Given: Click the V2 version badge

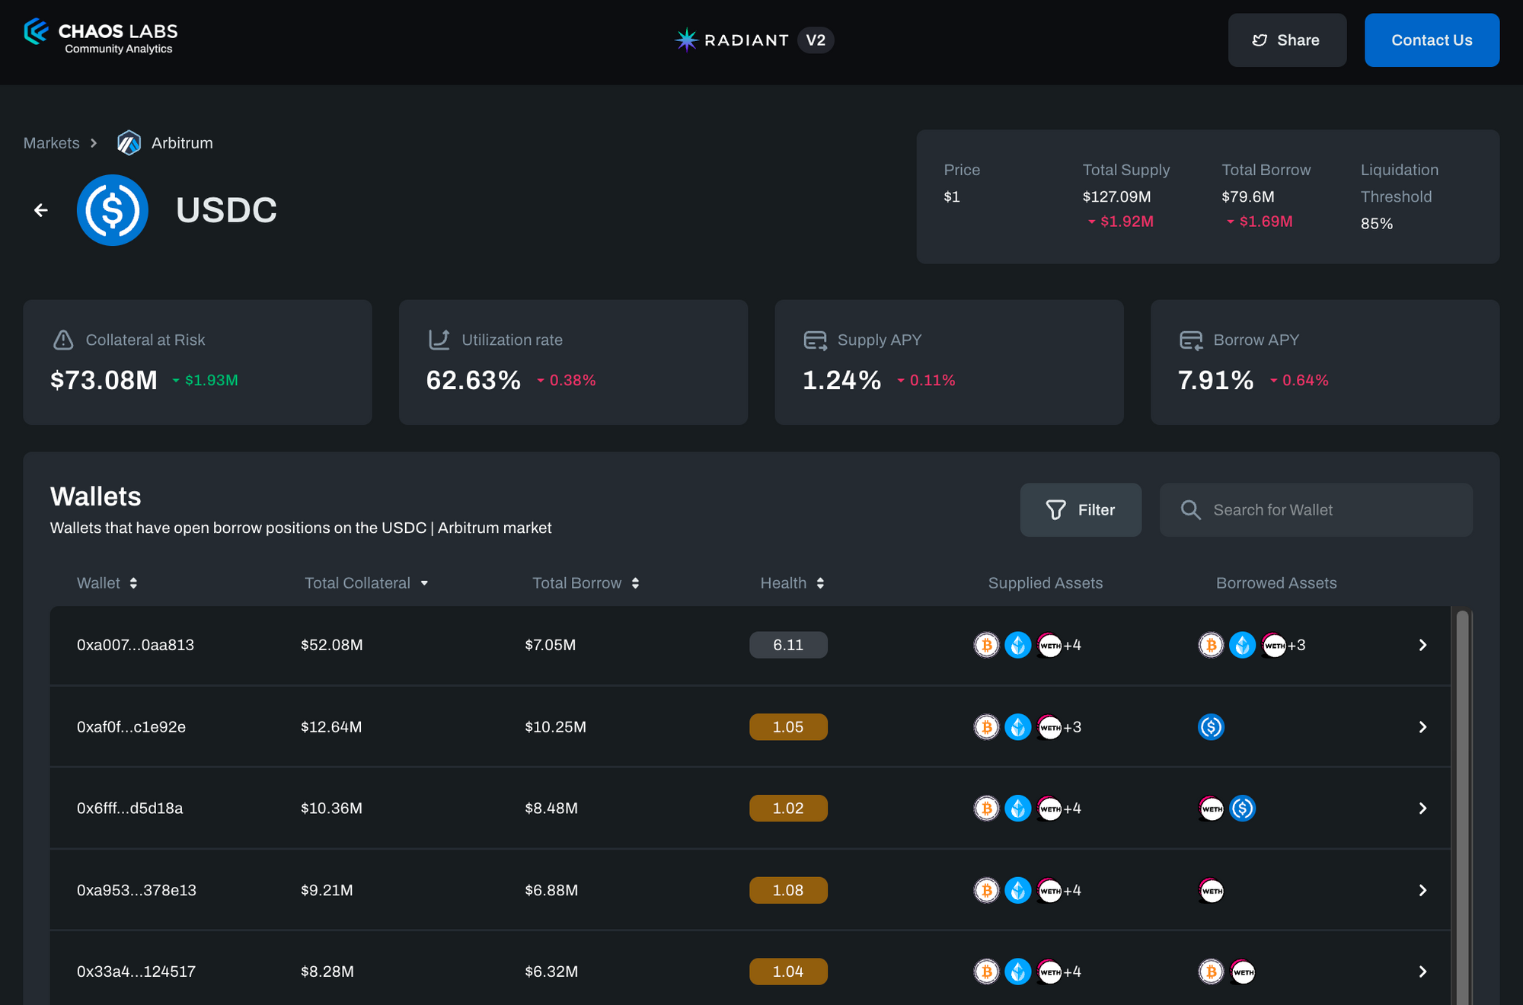Looking at the screenshot, I should [x=816, y=40].
